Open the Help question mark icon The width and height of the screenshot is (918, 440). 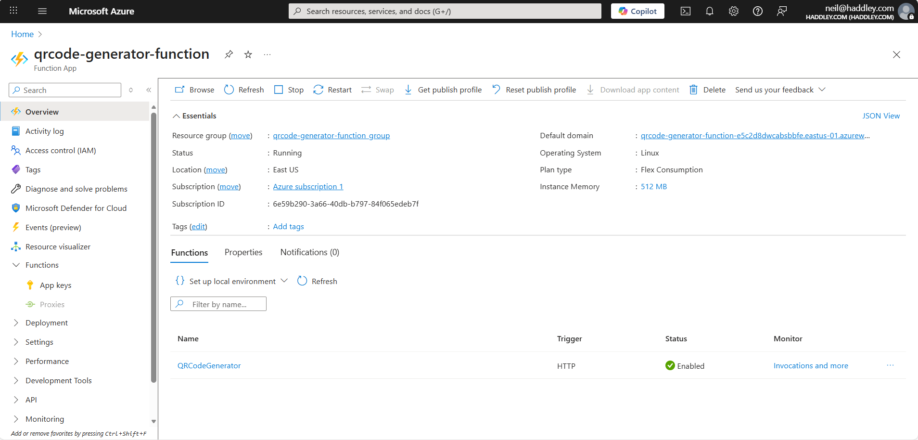click(x=758, y=11)
